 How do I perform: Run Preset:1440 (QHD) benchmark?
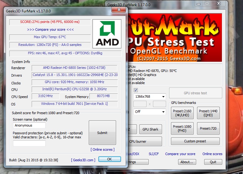tap(208, 113)
